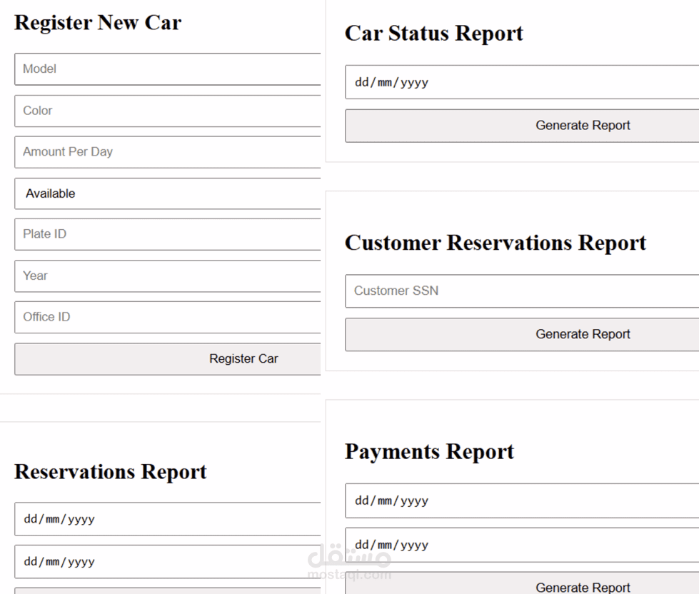This screenshot has width=699, height=594.
Task: Click Generate Report under Reservations Report
Action: click(x=167, y=593)
